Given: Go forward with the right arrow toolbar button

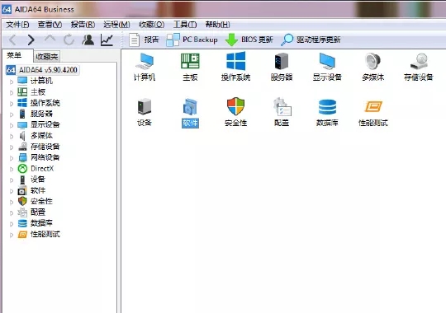Looking at the screenshot, I should coord(31,40).
